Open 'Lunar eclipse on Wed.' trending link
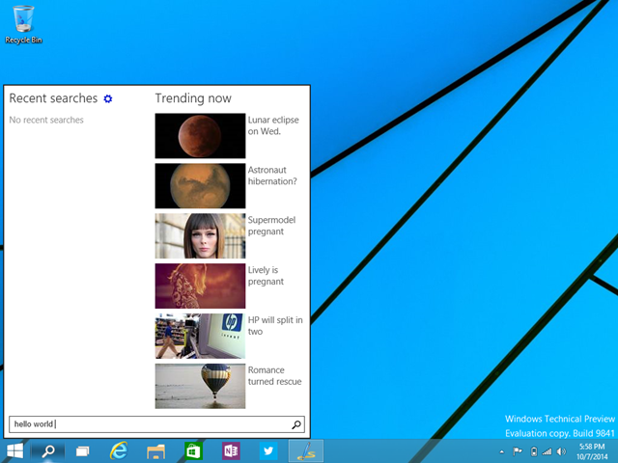 [x=272, y=125]
